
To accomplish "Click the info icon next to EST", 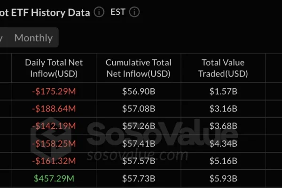I will [135, 13].
